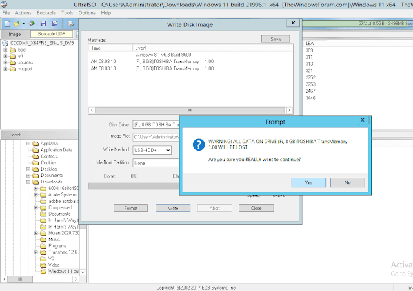Click the Open file folder icon
The width and height of the screenshot is (413, 291).
click(x=16, y=24)
